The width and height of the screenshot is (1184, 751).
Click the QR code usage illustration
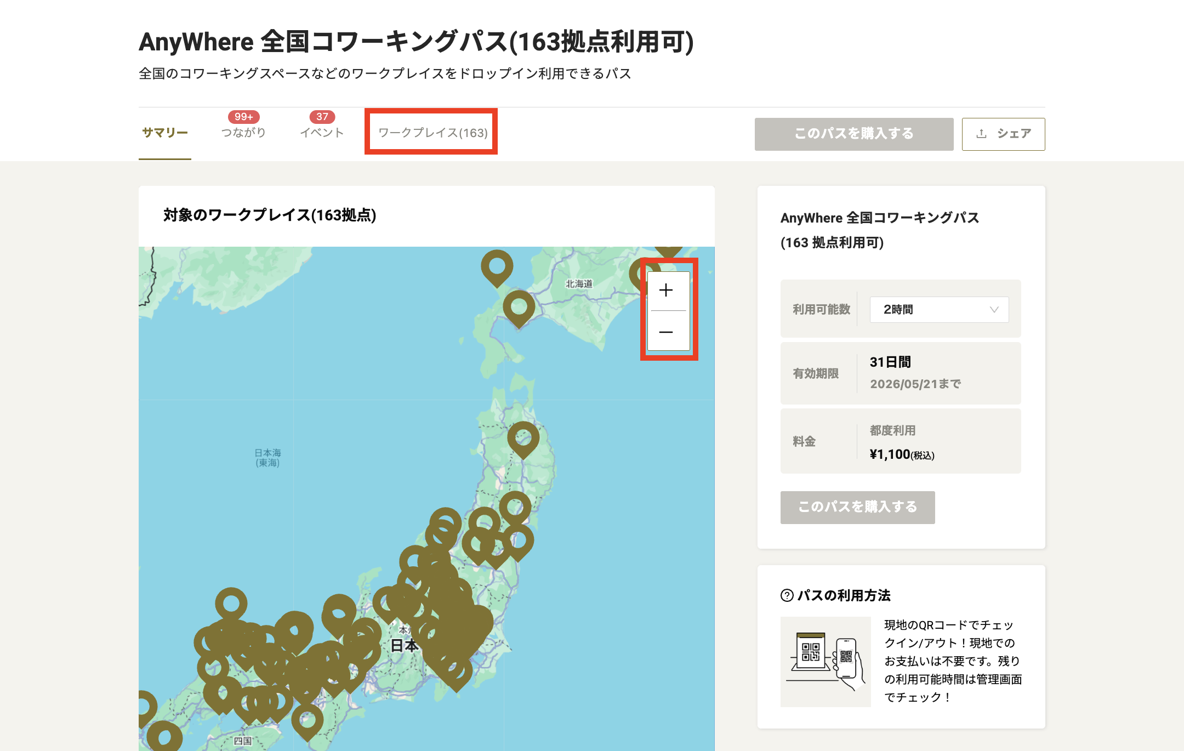tap(824, 656)
